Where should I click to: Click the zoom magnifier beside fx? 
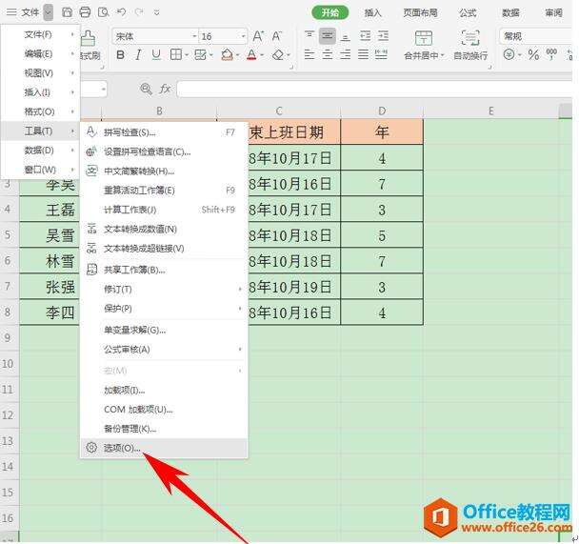[x=147, y=89]
